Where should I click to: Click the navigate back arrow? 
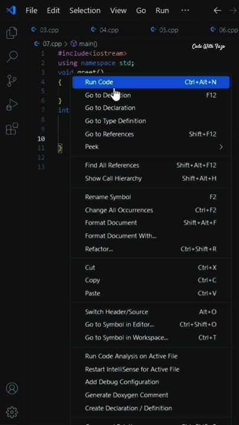[x=217, y=10]
